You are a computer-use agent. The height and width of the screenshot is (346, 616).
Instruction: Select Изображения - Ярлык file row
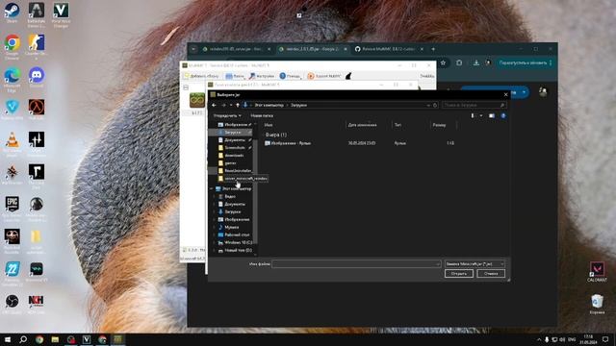coord(359,143)
